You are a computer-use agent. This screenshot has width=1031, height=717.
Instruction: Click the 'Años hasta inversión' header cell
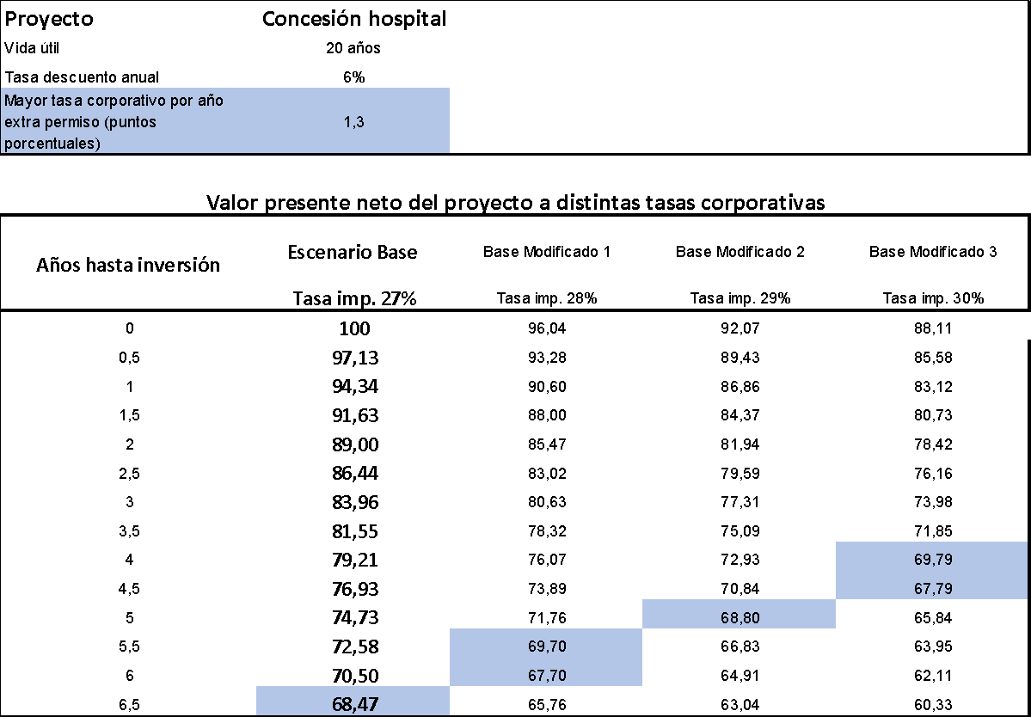click(x=128, y=265)
